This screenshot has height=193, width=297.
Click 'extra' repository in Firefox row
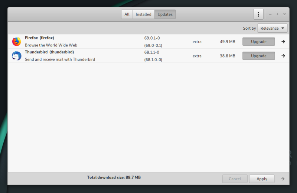click(x=197, y=42)
